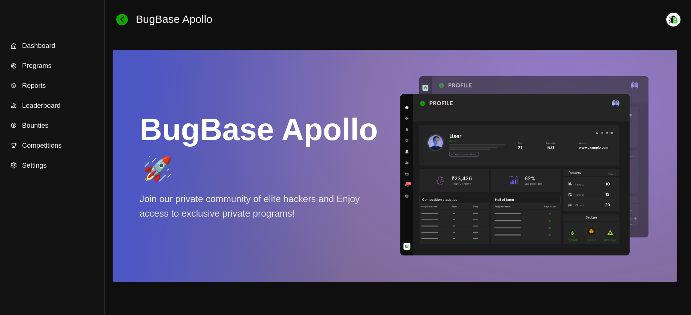691x315 pixels.
Task: Click the Dashboard home icon
Action: [13, 46]
